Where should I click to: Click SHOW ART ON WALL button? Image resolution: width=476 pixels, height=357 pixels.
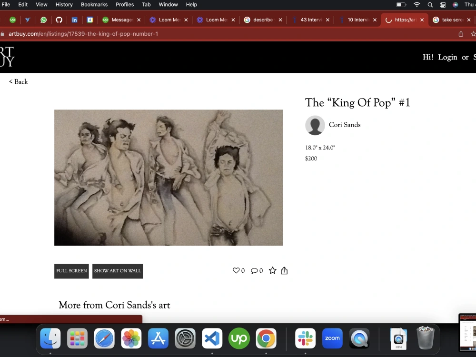[118, 271]
